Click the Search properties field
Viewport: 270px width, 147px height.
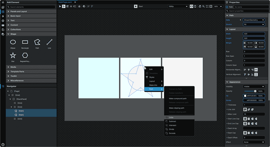(x=247, y=11)
